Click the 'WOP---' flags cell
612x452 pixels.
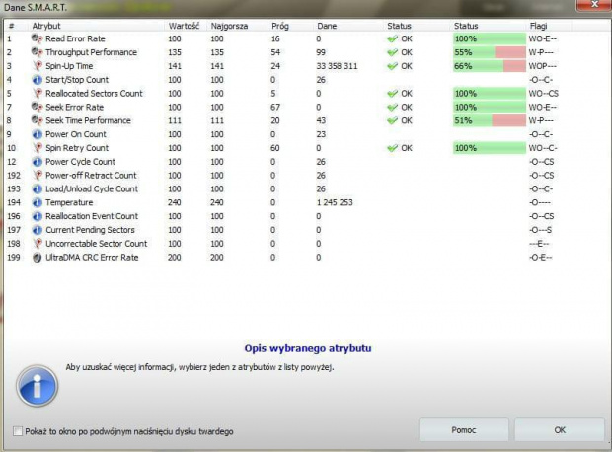pos(543,66)
